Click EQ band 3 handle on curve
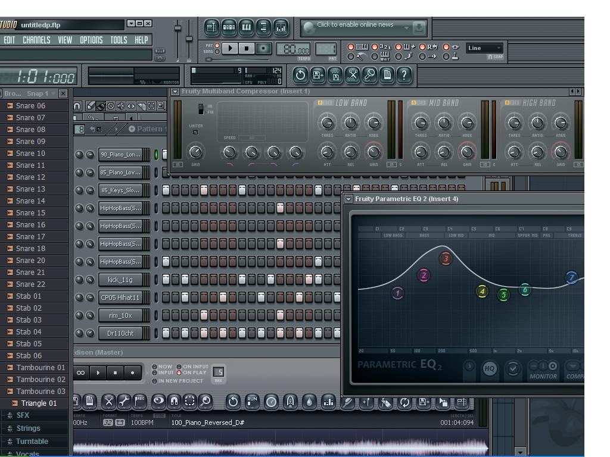Viewport: 610px width, 457px height. pos(446,259)
